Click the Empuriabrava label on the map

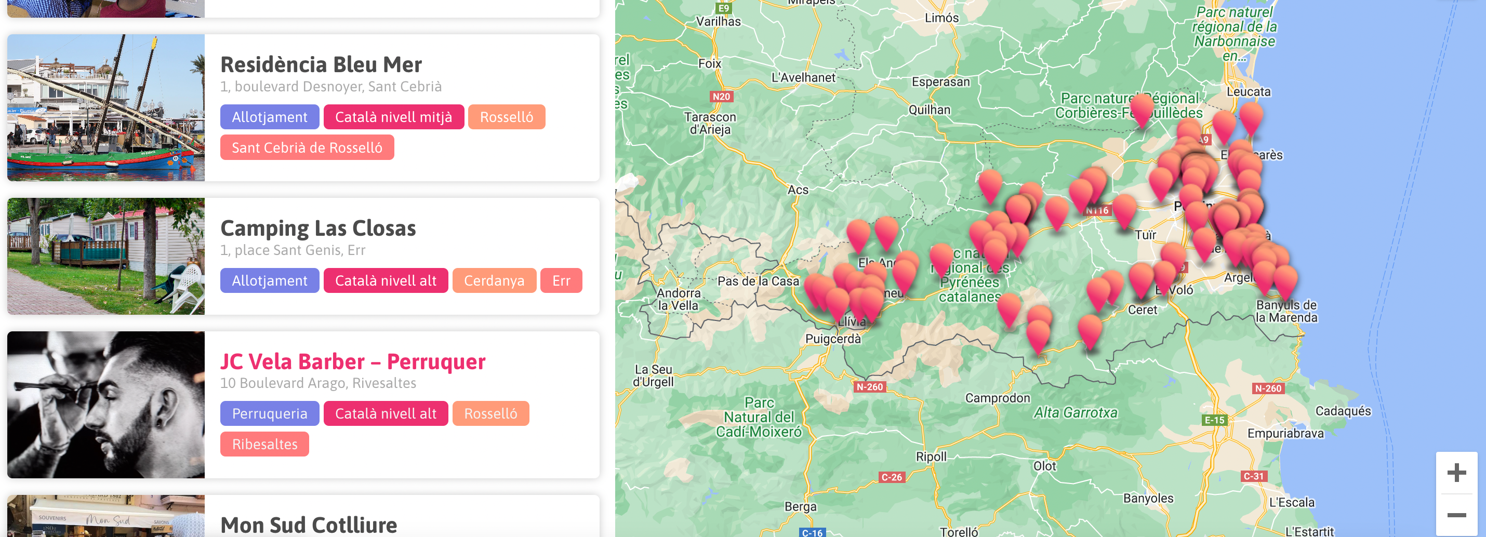coord(1285,433)
